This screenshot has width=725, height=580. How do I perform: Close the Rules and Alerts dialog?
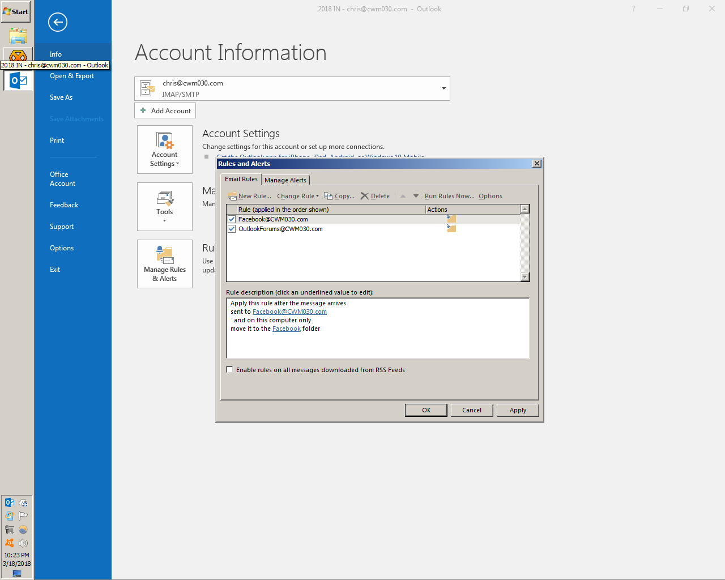click(x=537, y=164)
